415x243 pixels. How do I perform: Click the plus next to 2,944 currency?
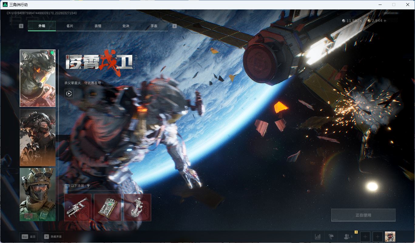(x=385, y=21)
